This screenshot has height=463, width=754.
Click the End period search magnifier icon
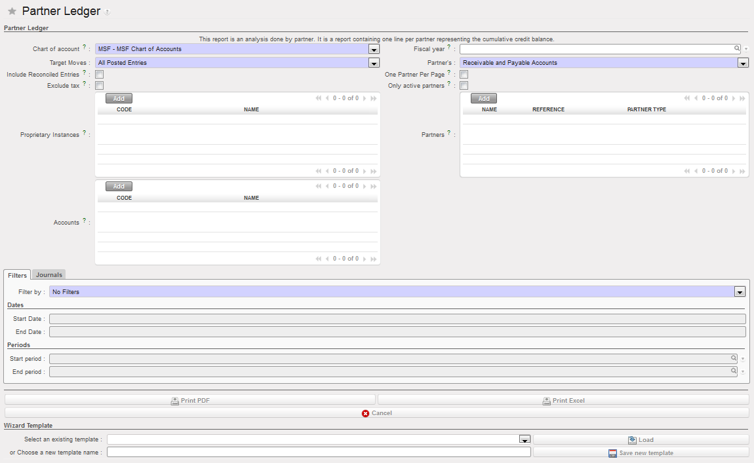(734, 371)
